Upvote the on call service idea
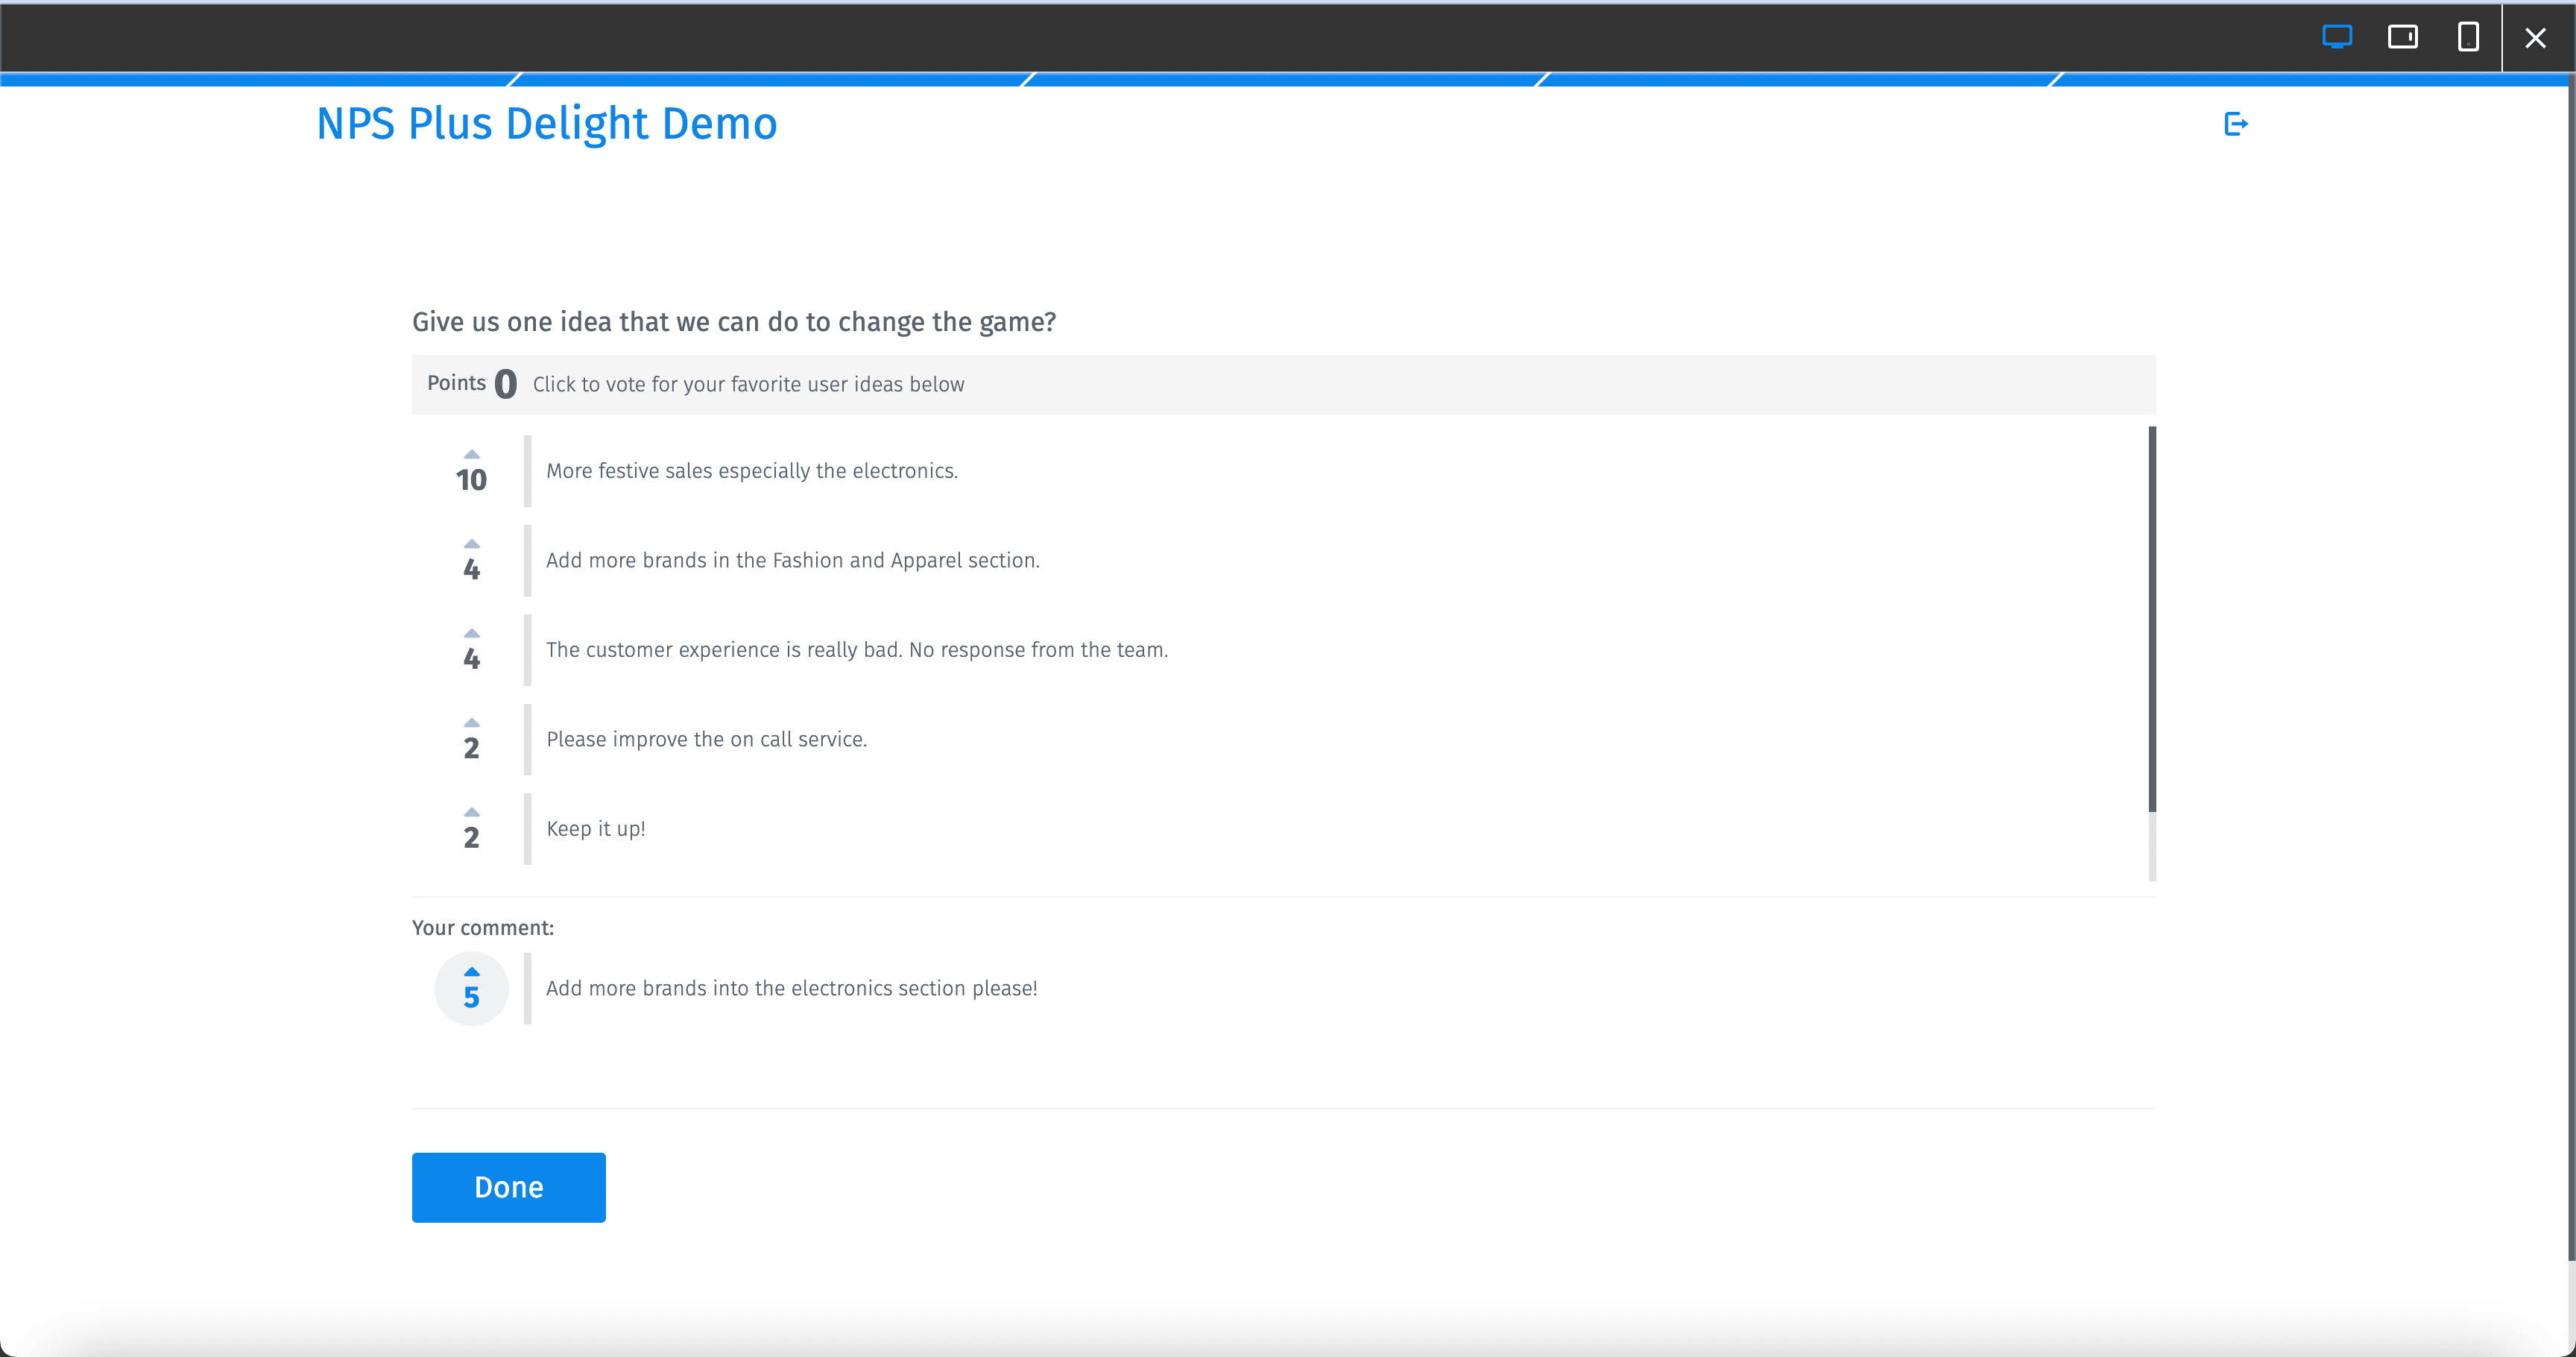The height and width of the screenshot is (1357, 2576). (472, 723)
